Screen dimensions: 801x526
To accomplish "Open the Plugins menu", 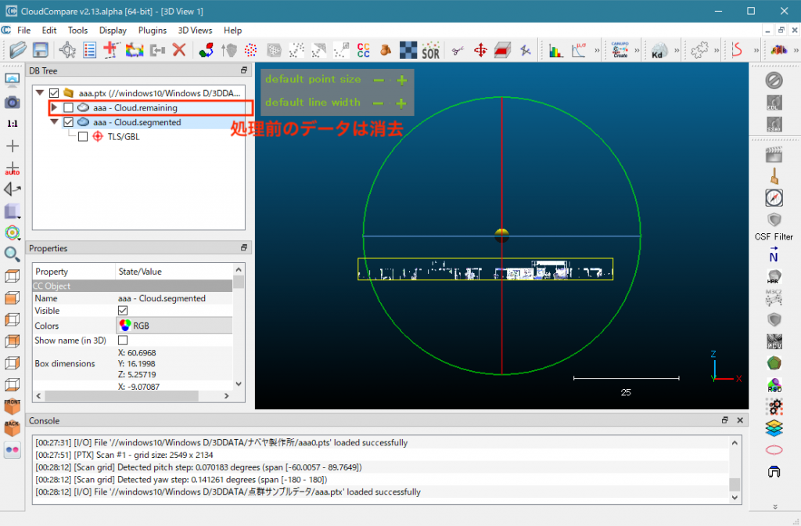I will click(x=153, y=31).
